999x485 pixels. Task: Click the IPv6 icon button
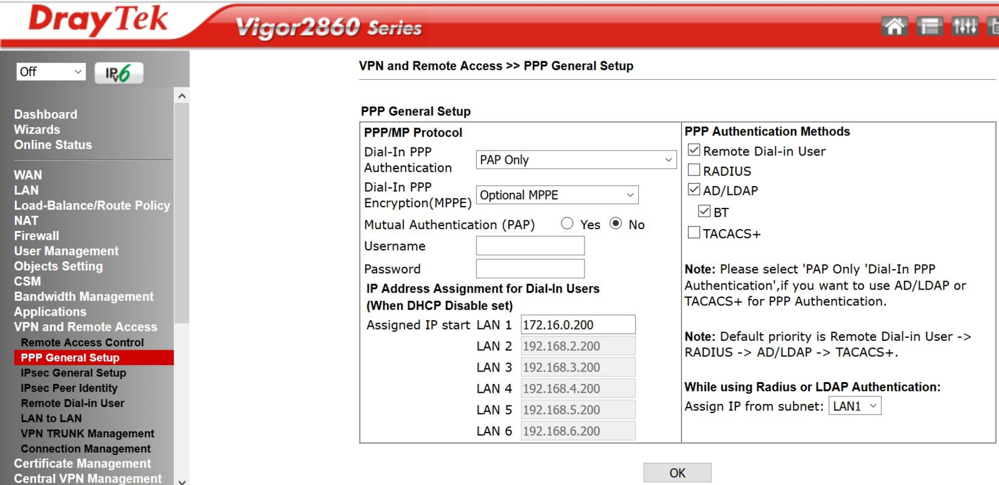119,73
